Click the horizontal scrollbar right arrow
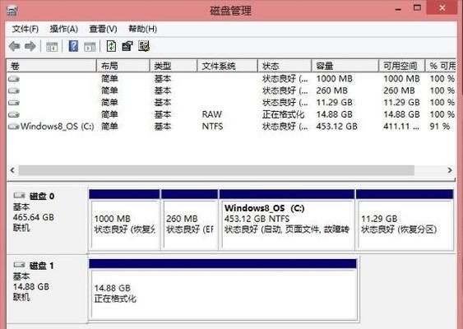 click(450, 170)
